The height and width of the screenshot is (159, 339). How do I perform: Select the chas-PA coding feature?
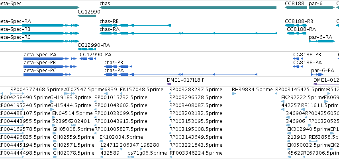point(181,75)
